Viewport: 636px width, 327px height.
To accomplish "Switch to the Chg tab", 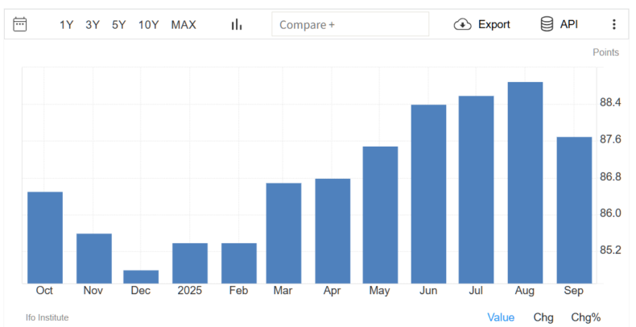I will [x=543, y=317].
